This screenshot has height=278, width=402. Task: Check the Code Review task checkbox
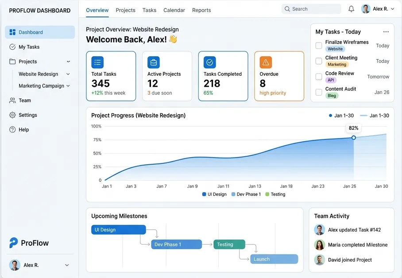[319, 77]
